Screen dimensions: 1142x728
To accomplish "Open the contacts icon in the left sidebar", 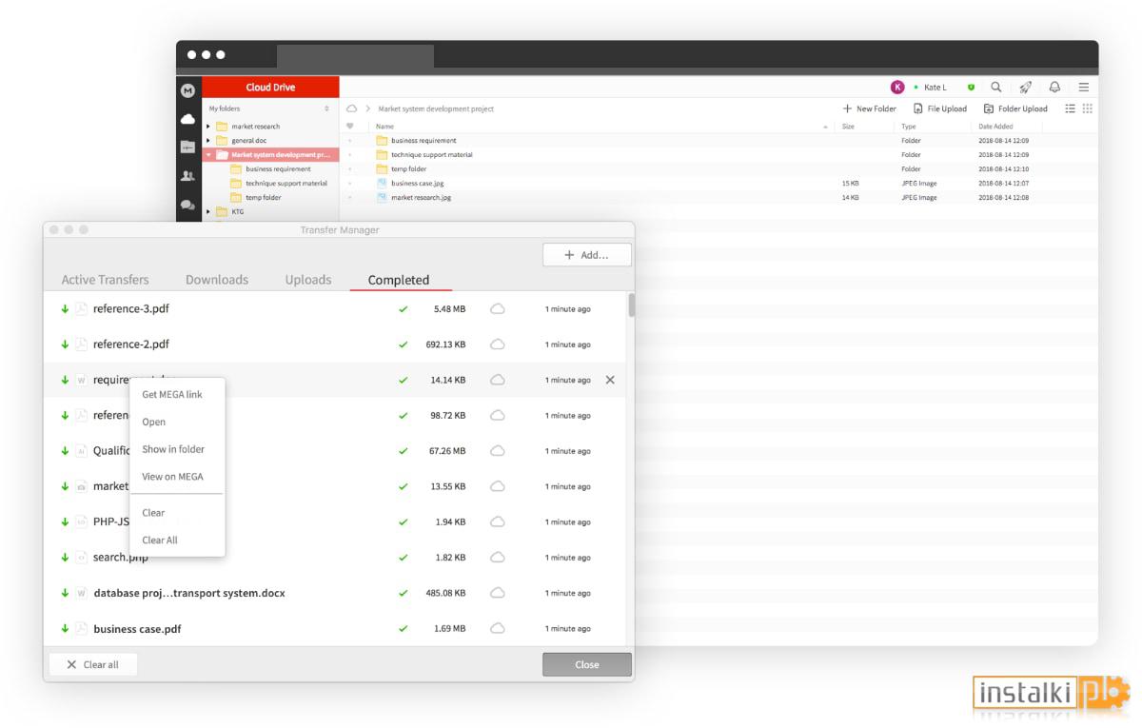I will pos(187,176).
